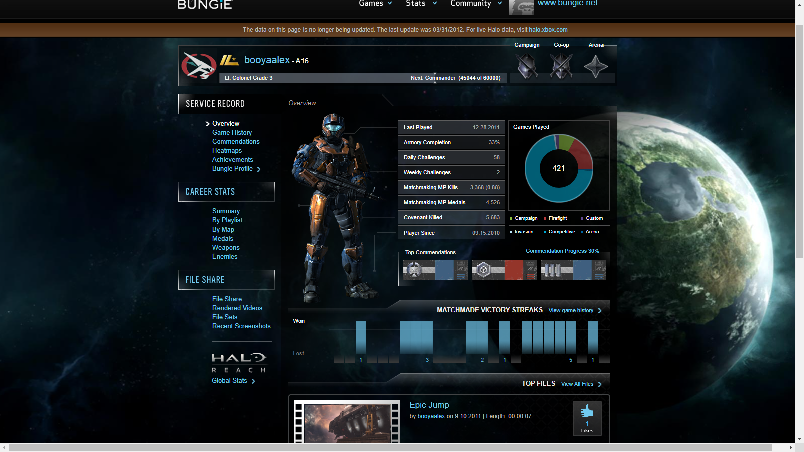Screen dimensions: 804x452
Task: Open Recent Screenshots
Action: (x=241, y=326)
